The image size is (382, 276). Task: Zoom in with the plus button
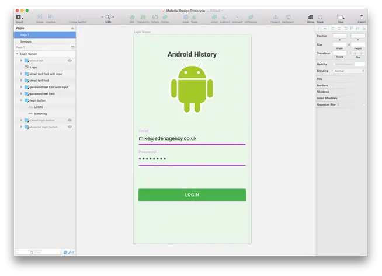113,17
